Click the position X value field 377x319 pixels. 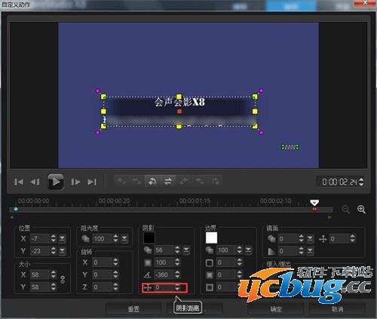tap(40, 238)
